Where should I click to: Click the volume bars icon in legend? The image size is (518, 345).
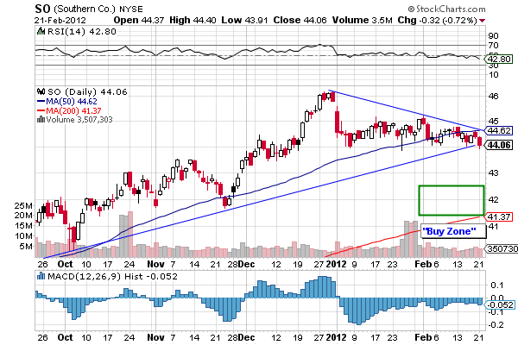point(41,119)
